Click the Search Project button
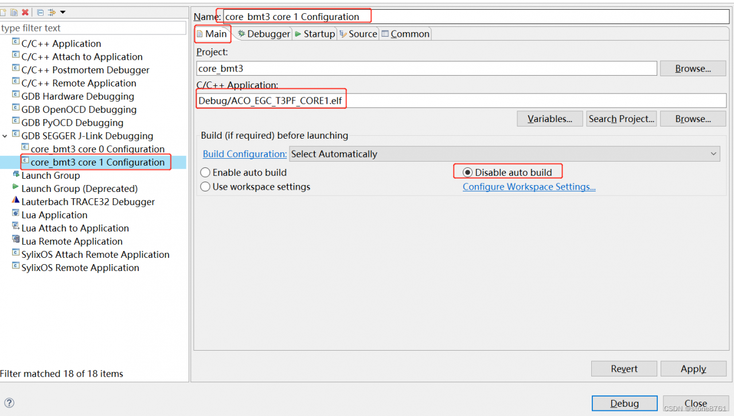Image resolution: width=734 pixels, height=416 pixels. point(621,119)
